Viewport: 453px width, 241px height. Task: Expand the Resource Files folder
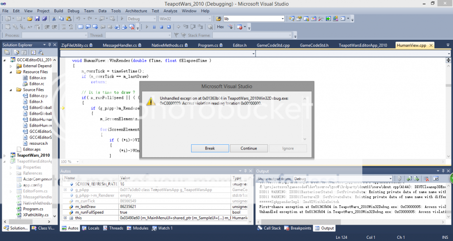pyautogui.click(x=12, y=72)
